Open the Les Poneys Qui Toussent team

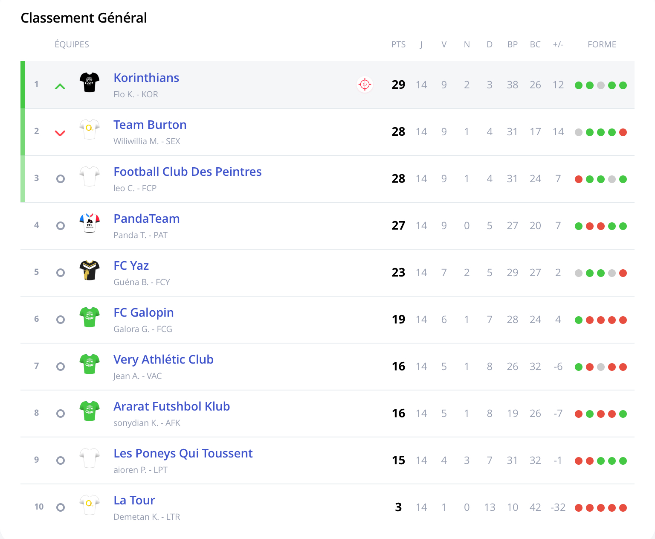(x=183, y=453)
